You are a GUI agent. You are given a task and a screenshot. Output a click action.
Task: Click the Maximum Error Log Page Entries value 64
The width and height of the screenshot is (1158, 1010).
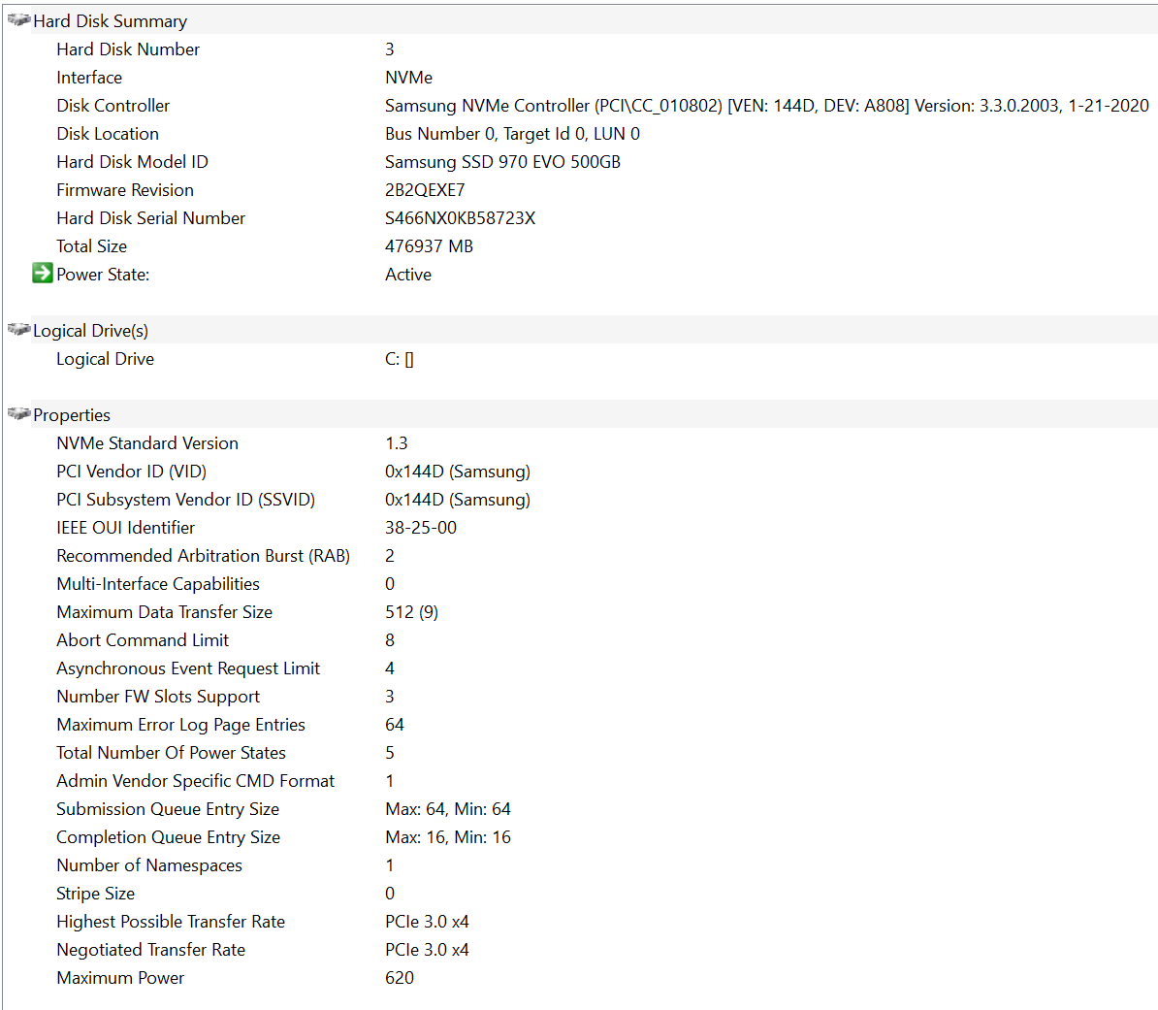point(395,725)
